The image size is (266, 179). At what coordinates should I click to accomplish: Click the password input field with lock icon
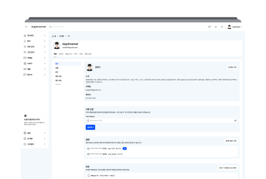click(161, 120)
